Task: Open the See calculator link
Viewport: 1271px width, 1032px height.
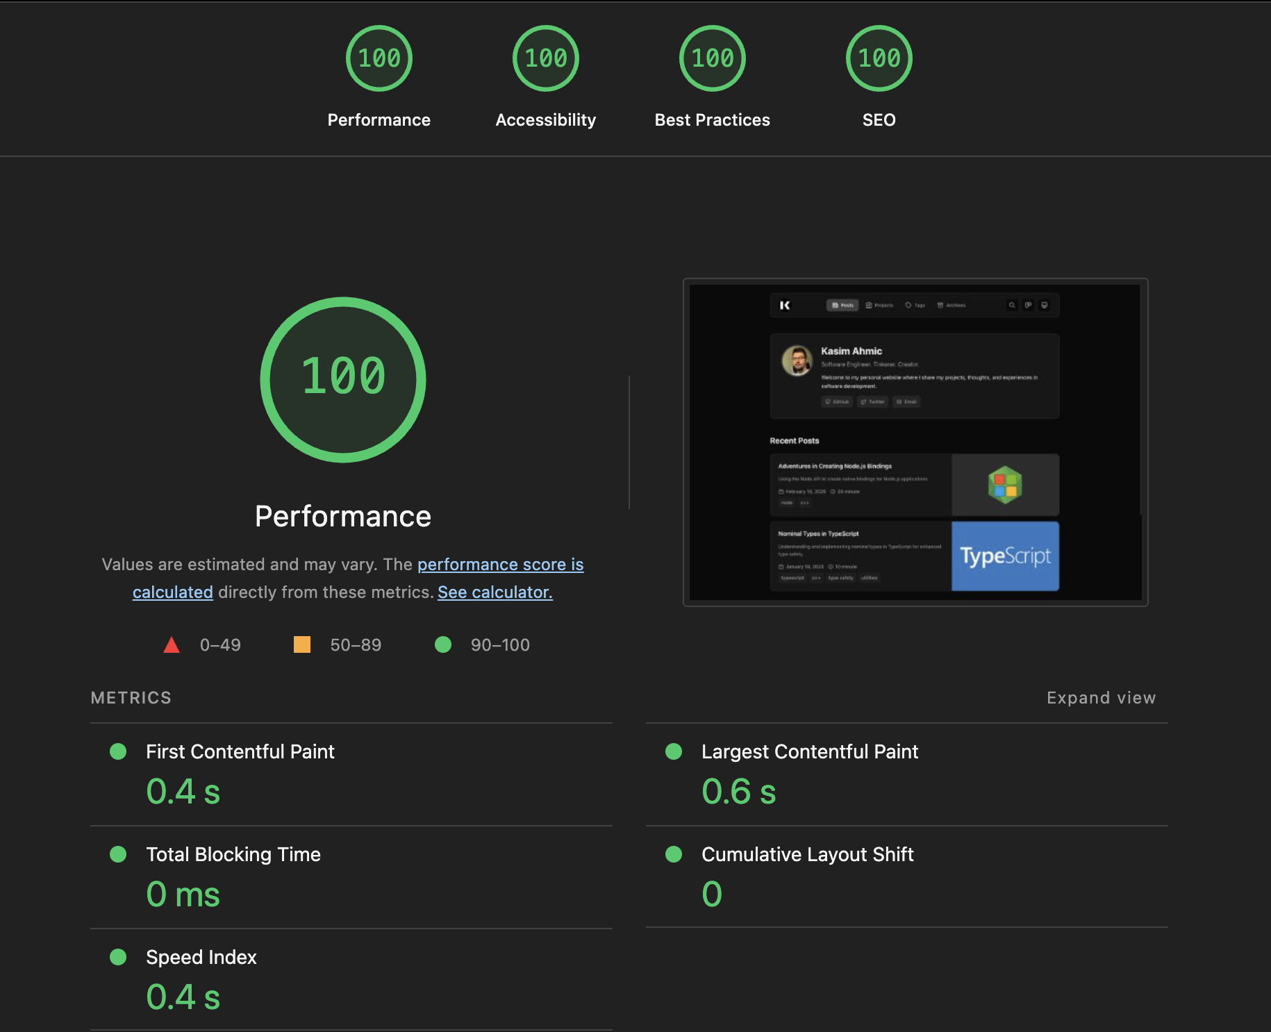Action: pyautogui.click(x=494, y=592)
